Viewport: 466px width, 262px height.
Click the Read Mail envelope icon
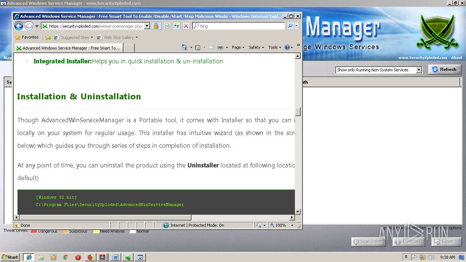point(211,47)
